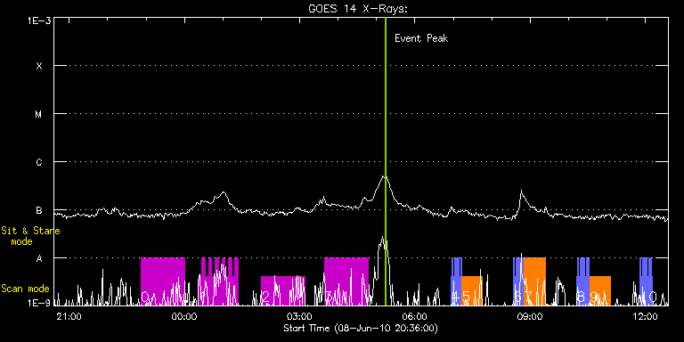
Task: Click the "06:00" time axis label
Action: (x=415, y=316)
